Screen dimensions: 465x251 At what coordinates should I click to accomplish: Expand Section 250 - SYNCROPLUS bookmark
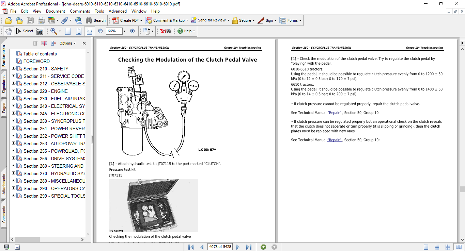coord(14,121)
